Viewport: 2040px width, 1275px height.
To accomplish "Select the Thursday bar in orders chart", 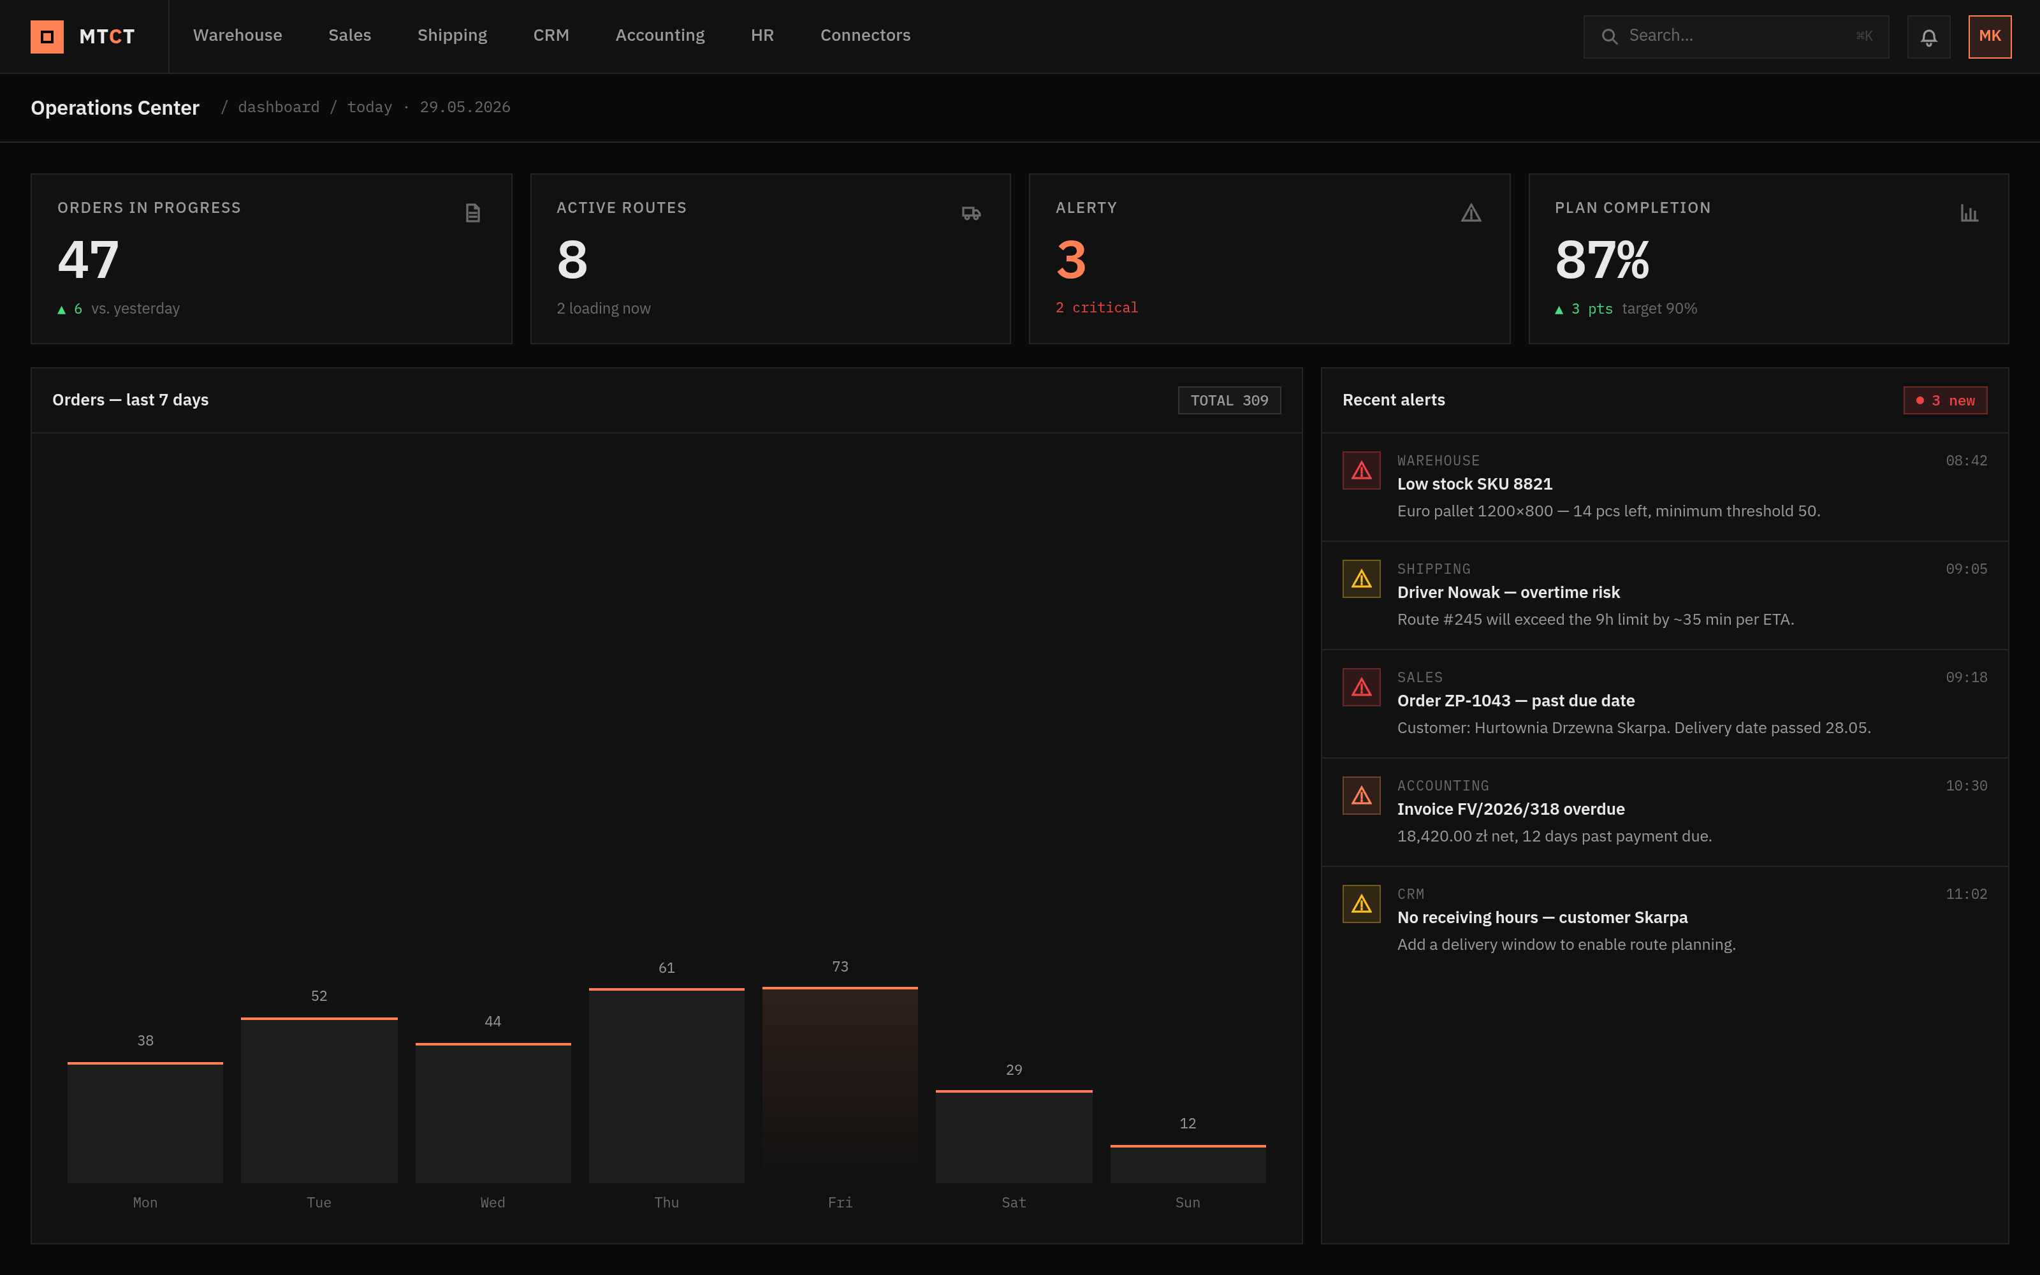I will 667,1085.
